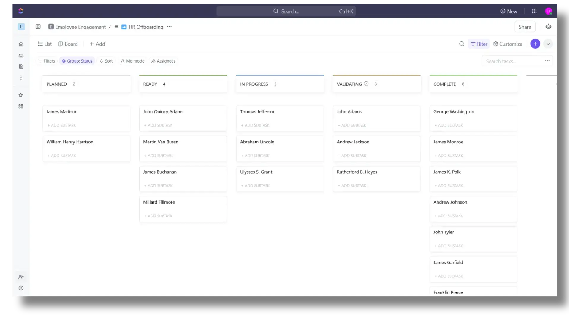The height and width of the screenshot is (320, 570).
Task: Click the invite people icon
Action: point(21,277)
